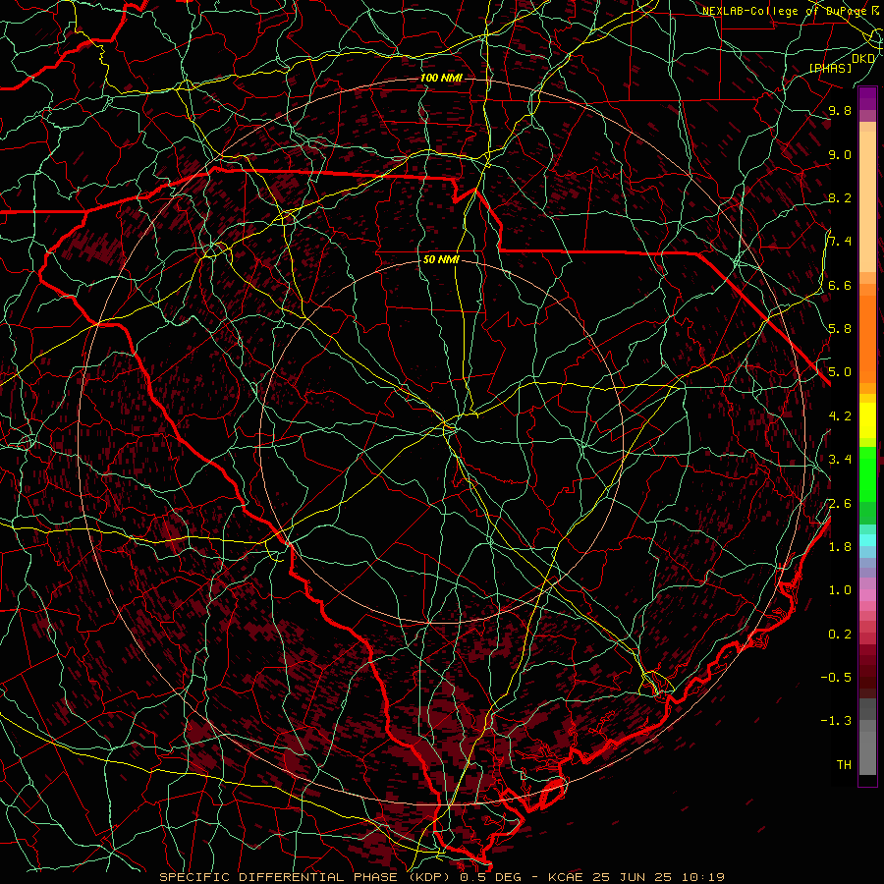Click the 1.8 scale value
Screen dimensions: 884x884
(840, 547)
